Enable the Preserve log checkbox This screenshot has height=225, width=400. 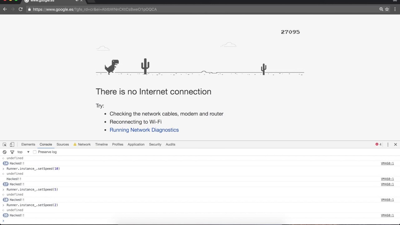[35, 152]
